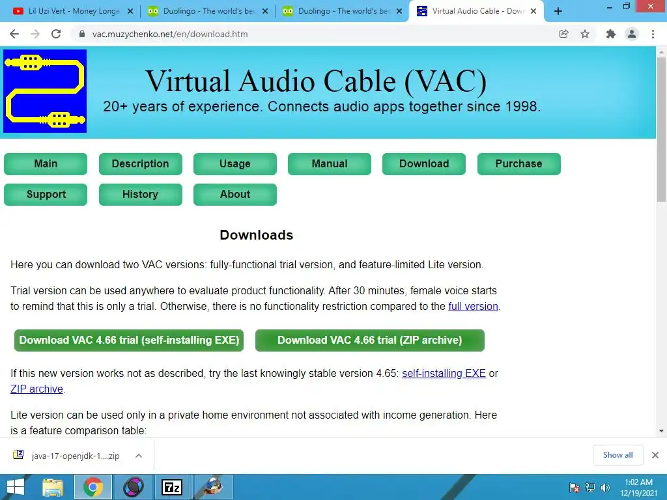Open 7-Zip from the taskbar
This screenshot has height=500, width=667.
172,487
